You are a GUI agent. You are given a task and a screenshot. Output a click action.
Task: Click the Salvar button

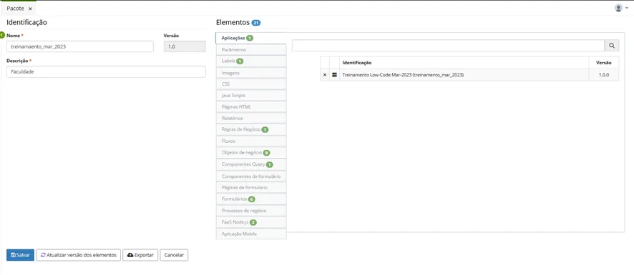20,255
